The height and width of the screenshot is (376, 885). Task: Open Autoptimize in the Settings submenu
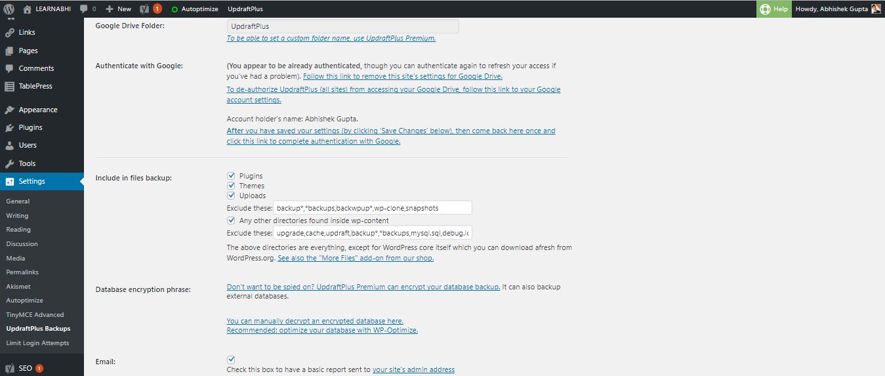pos(24,301)
